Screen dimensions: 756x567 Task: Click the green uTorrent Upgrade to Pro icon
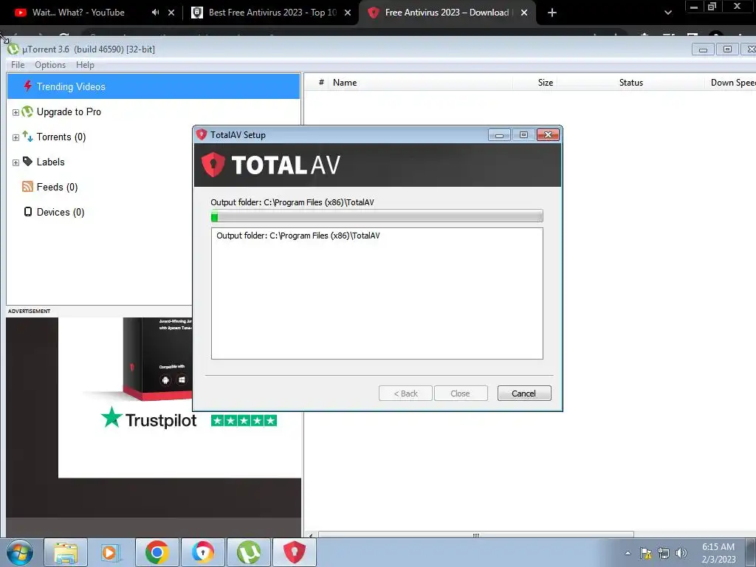[27, 112]
